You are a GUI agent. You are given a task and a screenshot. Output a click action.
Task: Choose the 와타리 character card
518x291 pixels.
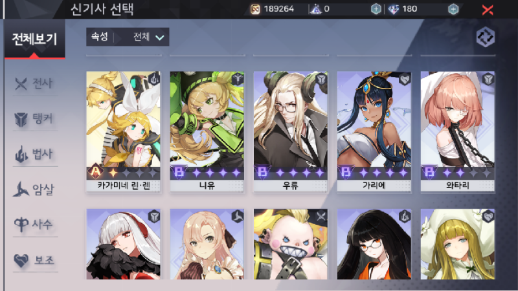458,131
